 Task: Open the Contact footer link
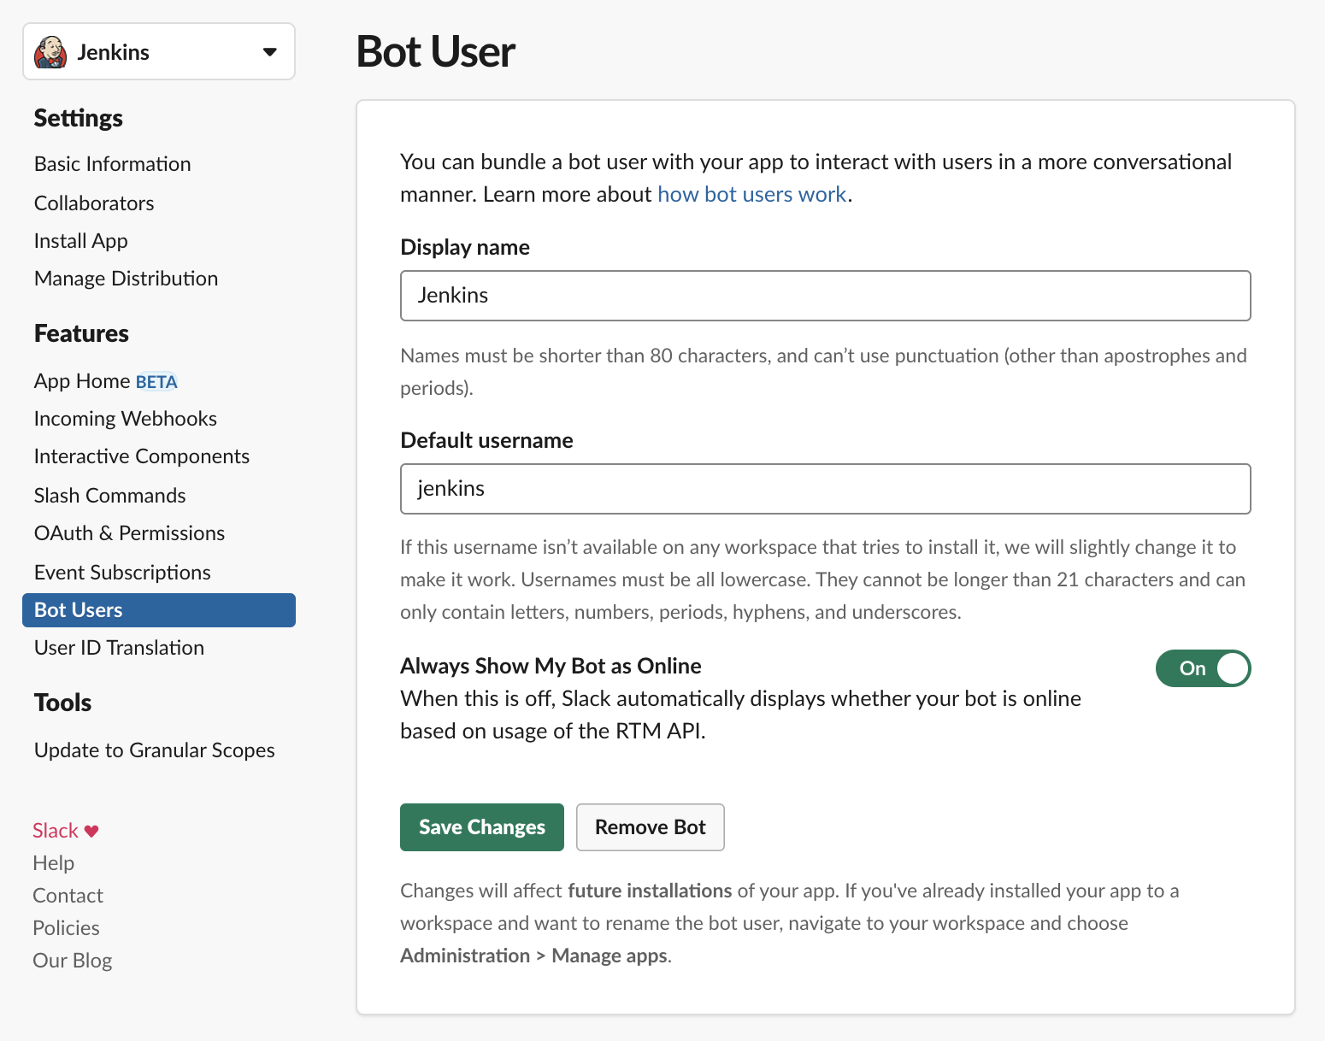pyautogui.click(x=68, y=896)
